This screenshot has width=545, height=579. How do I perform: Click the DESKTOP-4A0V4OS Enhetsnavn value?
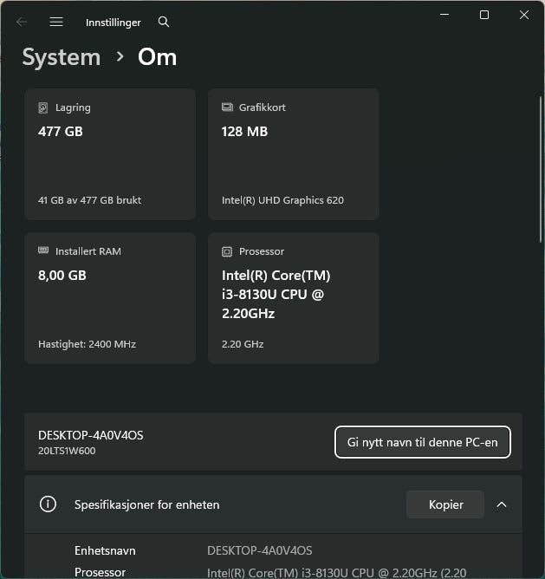[x=260, y=550]
